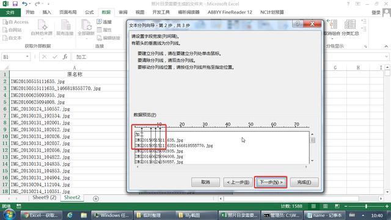
Task: Click the account avatar icon beside 登录
Action: 387,12
